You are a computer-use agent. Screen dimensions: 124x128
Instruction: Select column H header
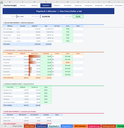[x=78, y=2]
